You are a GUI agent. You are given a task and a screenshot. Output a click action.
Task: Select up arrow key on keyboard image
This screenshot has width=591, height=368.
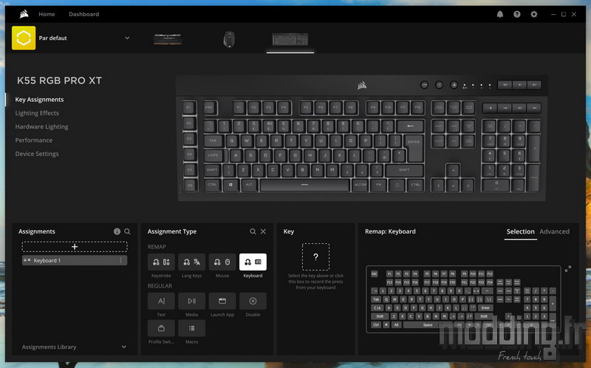click(x=453, y=170)
